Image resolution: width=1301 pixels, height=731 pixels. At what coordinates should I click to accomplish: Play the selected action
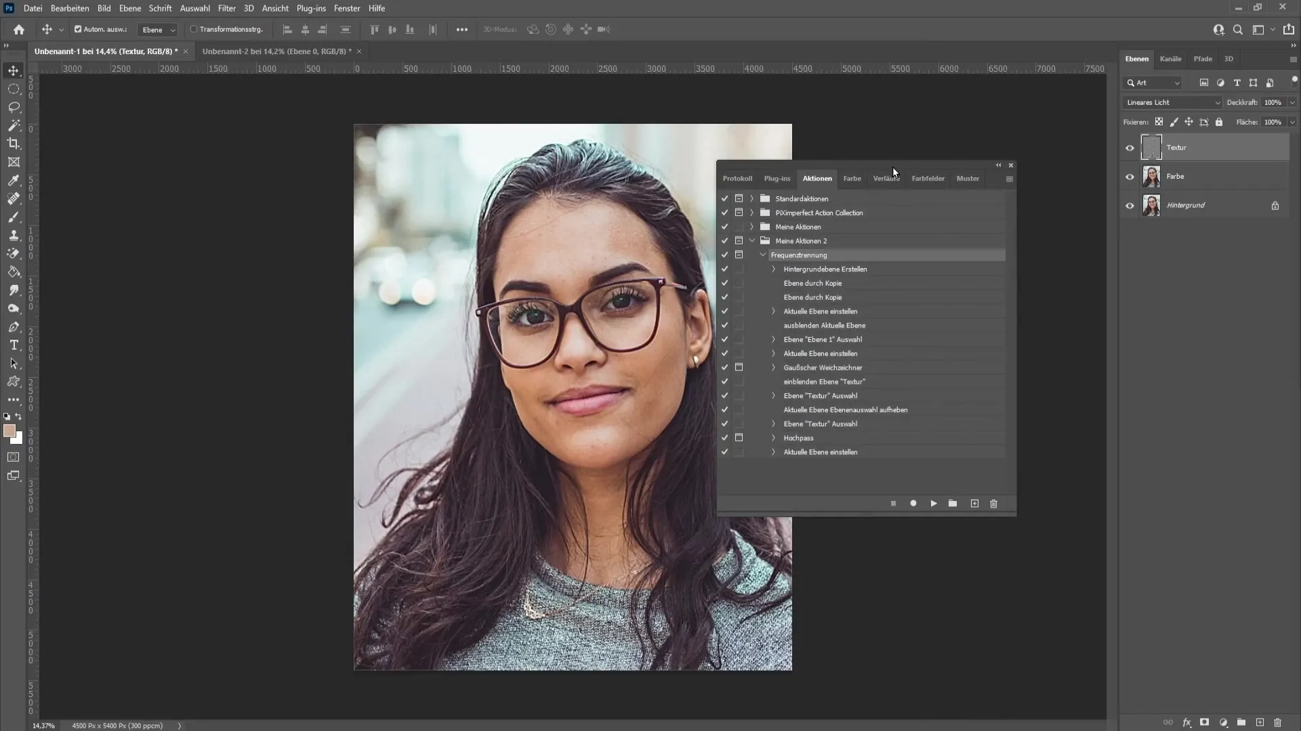click(x=934, y=504)
